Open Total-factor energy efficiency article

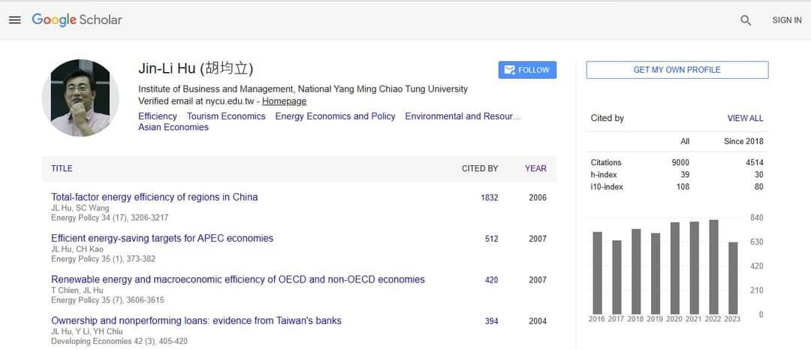(x=154, y=198)
